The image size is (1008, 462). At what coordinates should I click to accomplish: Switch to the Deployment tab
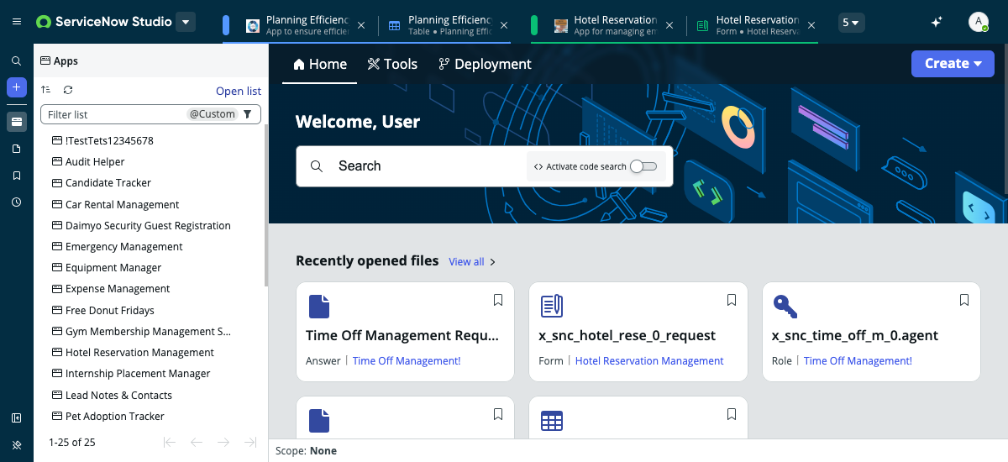click(485, 64)
